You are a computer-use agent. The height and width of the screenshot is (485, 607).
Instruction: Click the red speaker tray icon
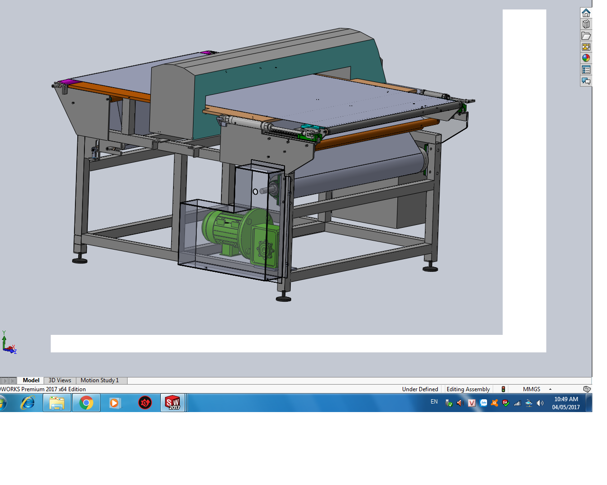pos(460,403)
